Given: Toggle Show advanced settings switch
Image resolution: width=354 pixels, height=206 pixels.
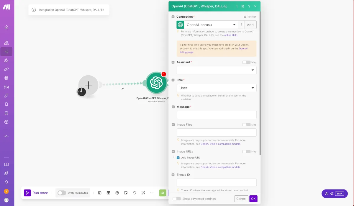Looking at the screenshot, I should pos(177,199).
